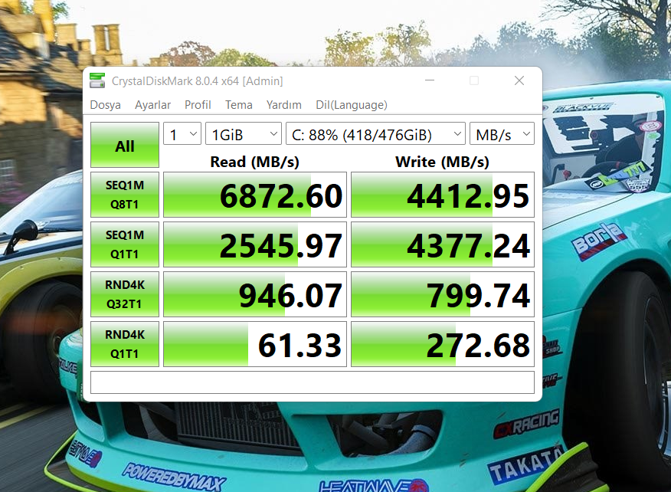Image resolution: width=671 pixels, height=492 pixels.
Task: Minimize the CrystalDiskMark window
Action: pos(430,80)
